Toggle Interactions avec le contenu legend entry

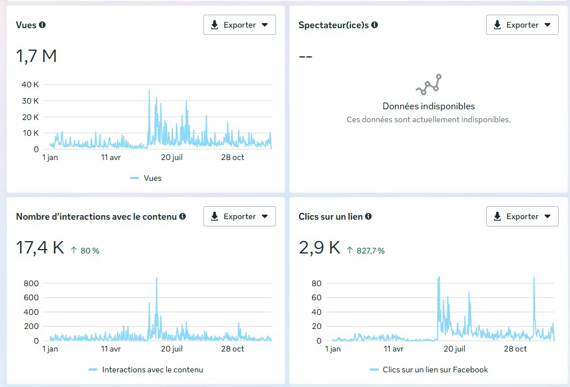pyautogui.click(x=152, y=370)
